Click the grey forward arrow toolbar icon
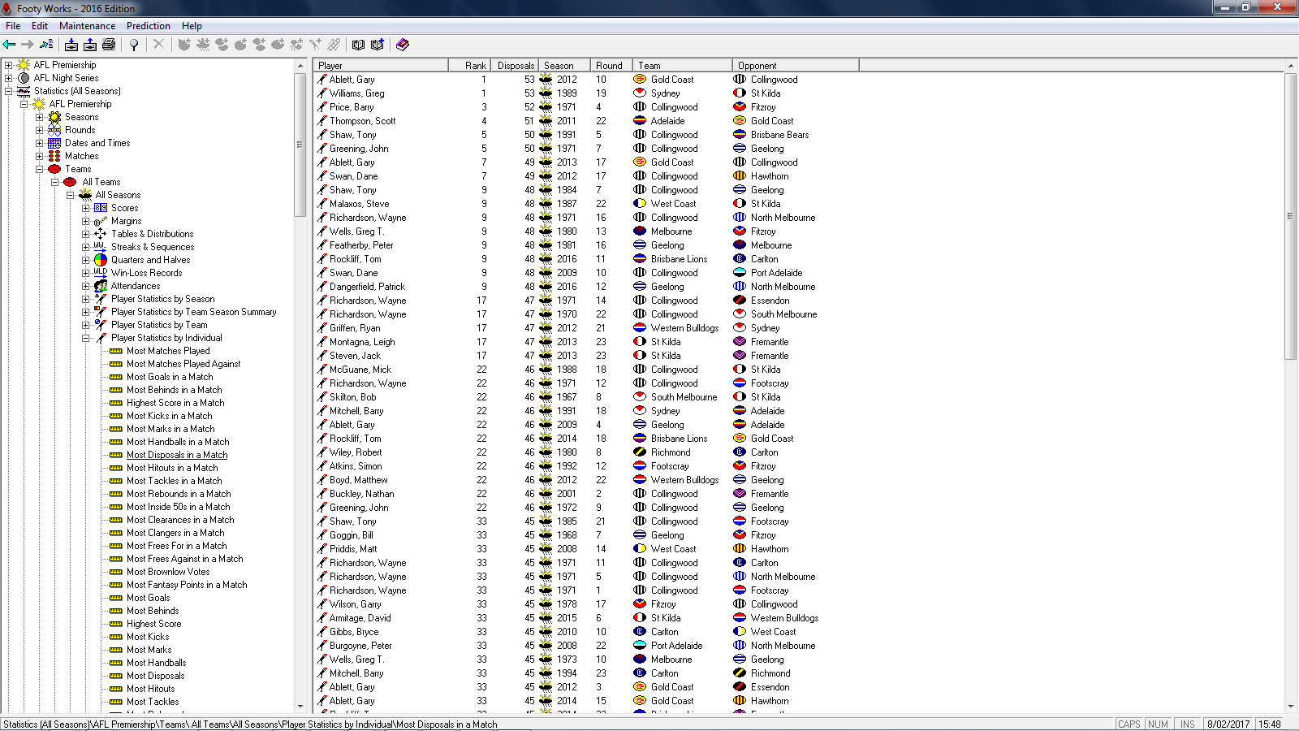 [28, 45]
